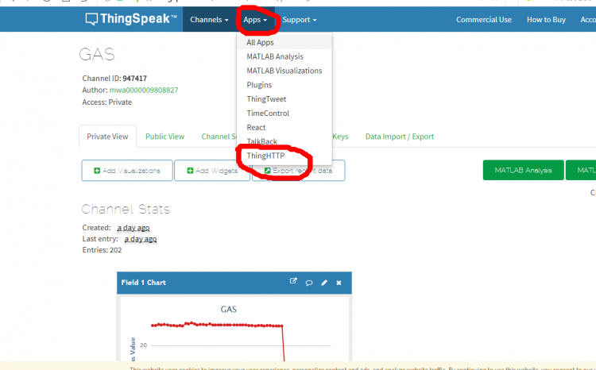
Task: Switch to Public View tab
Action: 165,137
